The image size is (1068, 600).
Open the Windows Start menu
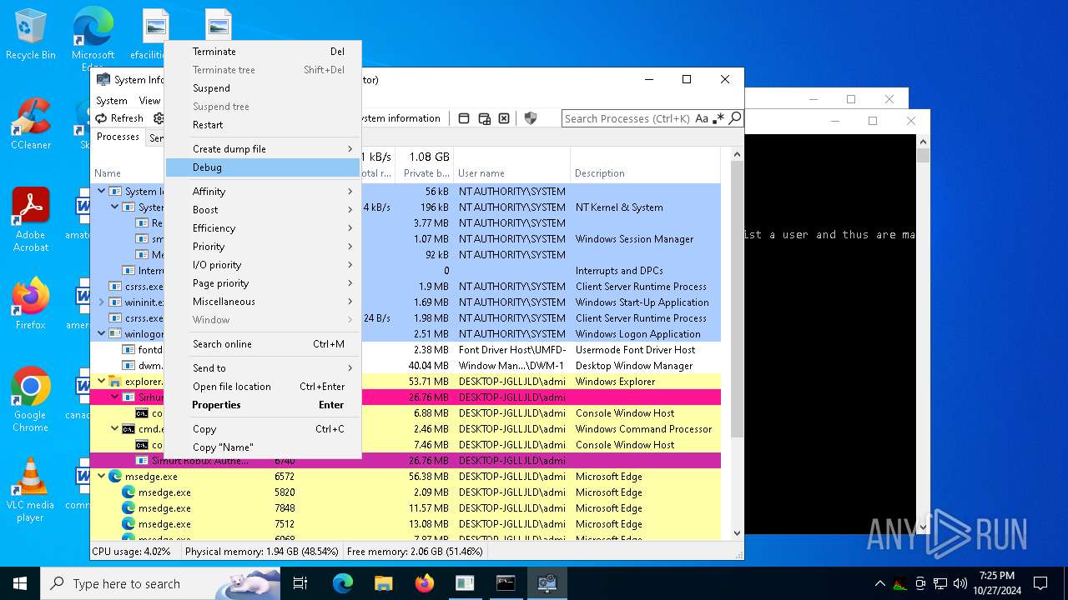click(20, 583)
